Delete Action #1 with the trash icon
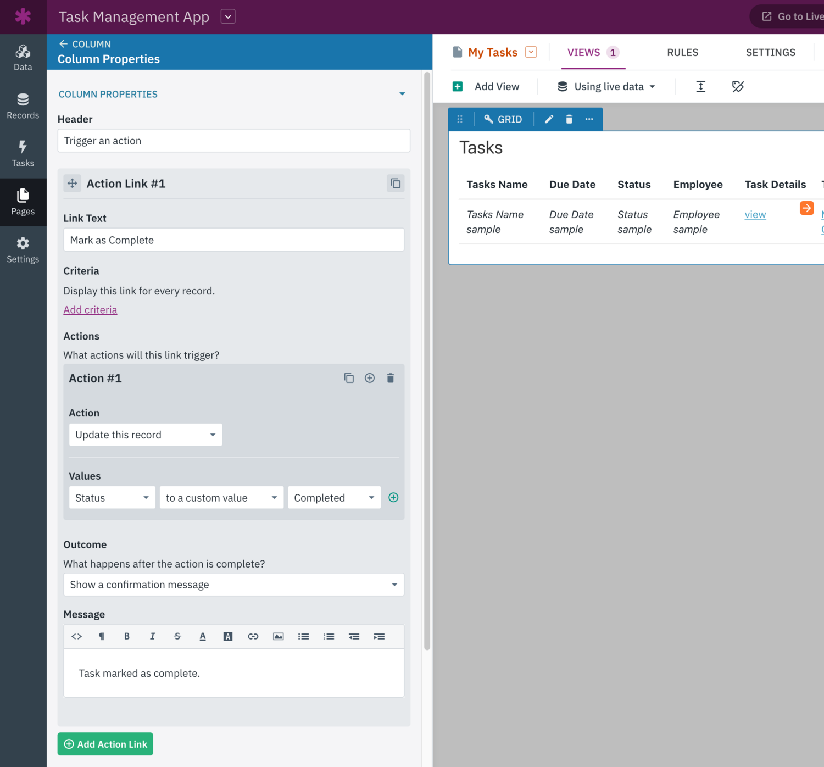The image size is (824, 767). coord(390,378)
